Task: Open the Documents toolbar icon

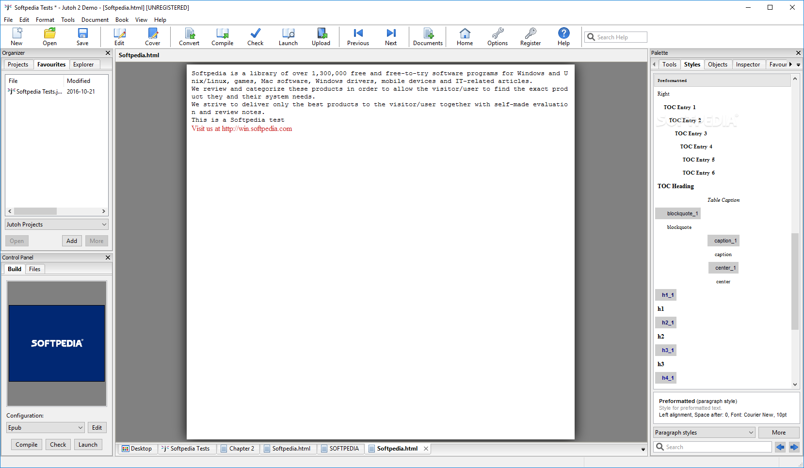Action: pos(428,37)
